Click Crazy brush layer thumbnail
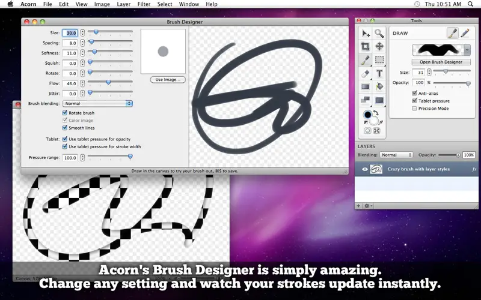 pos(376,169)
